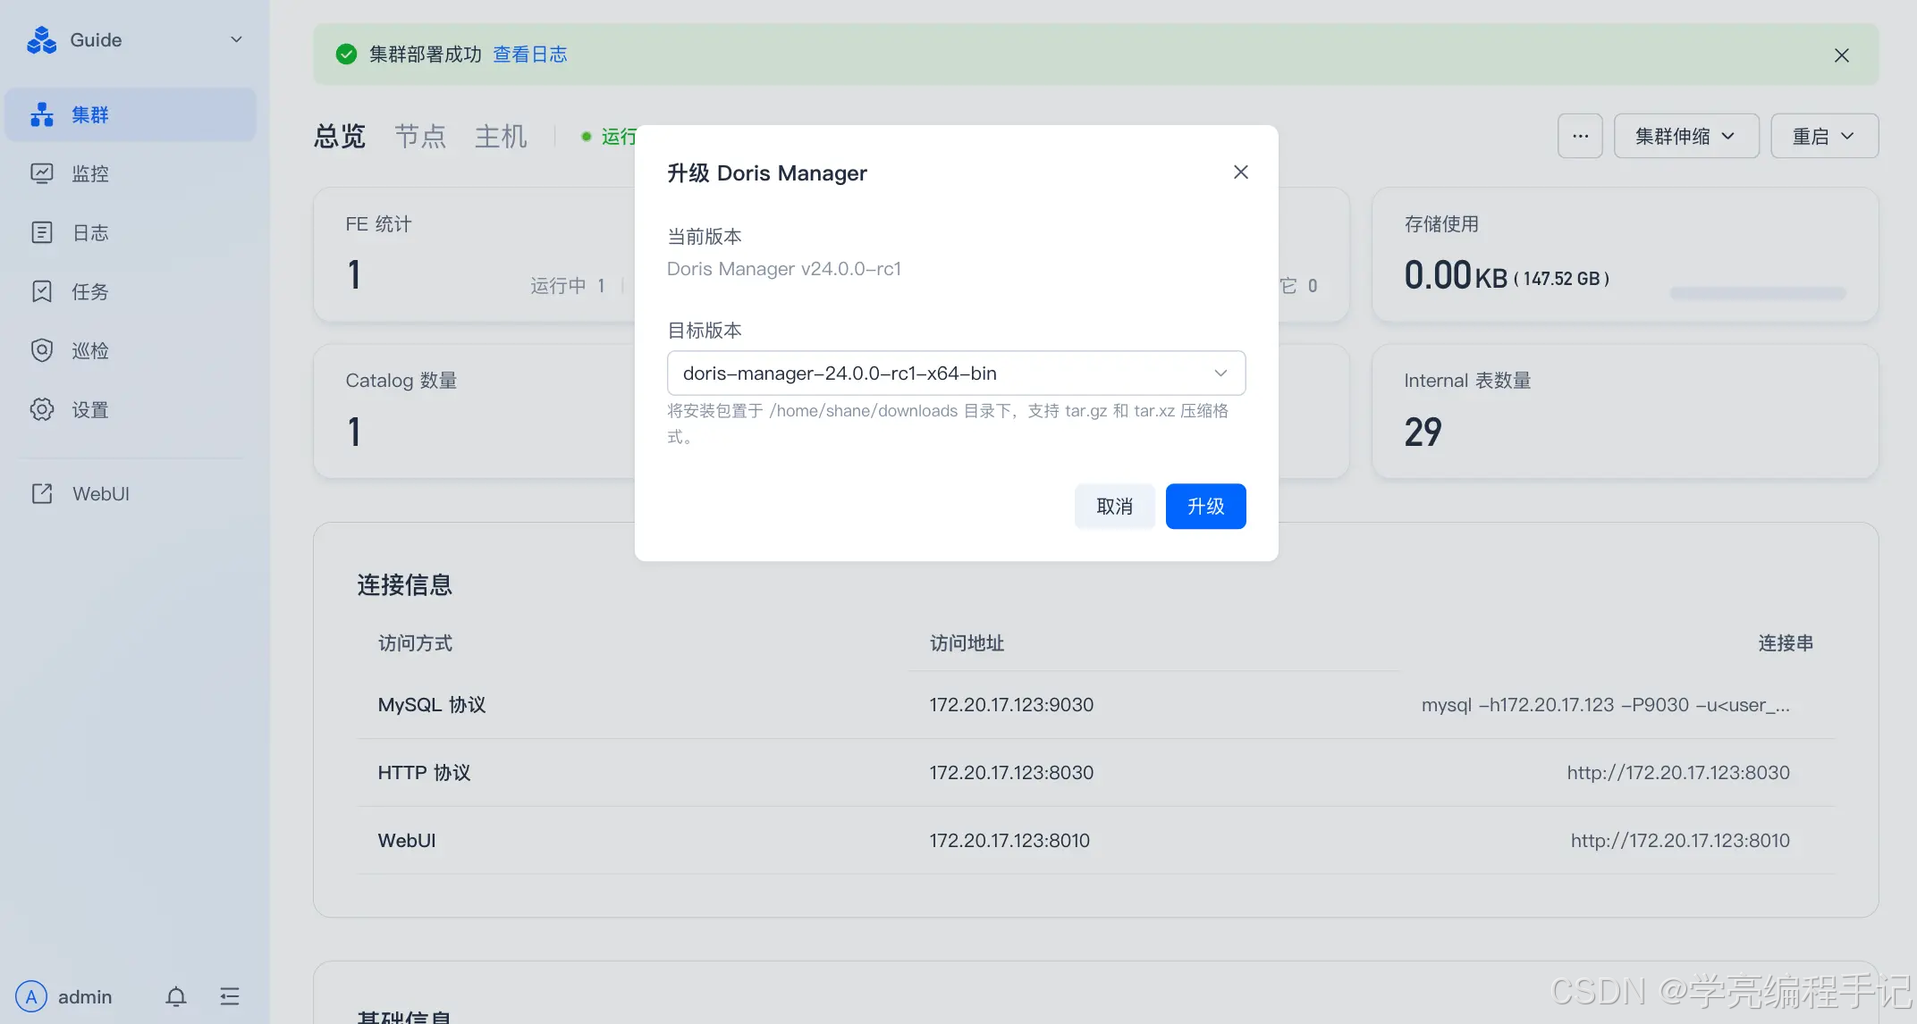
Task: Open the 任务 (Tasks) sidebar icon
Action: tap(41, 291)
